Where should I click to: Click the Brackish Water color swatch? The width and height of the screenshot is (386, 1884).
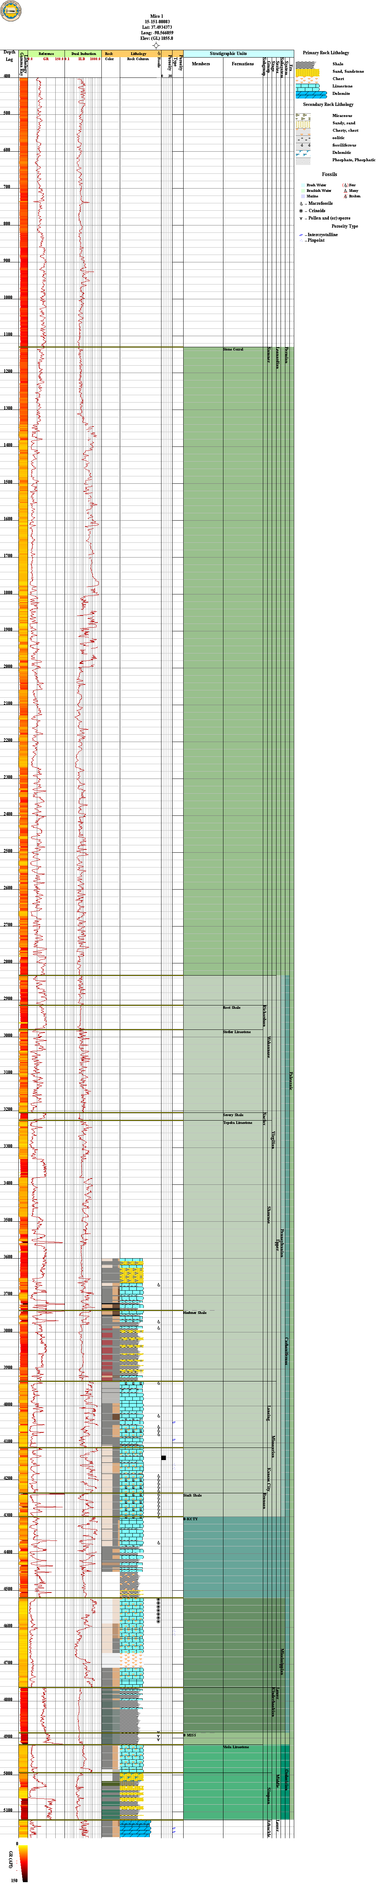303,191
